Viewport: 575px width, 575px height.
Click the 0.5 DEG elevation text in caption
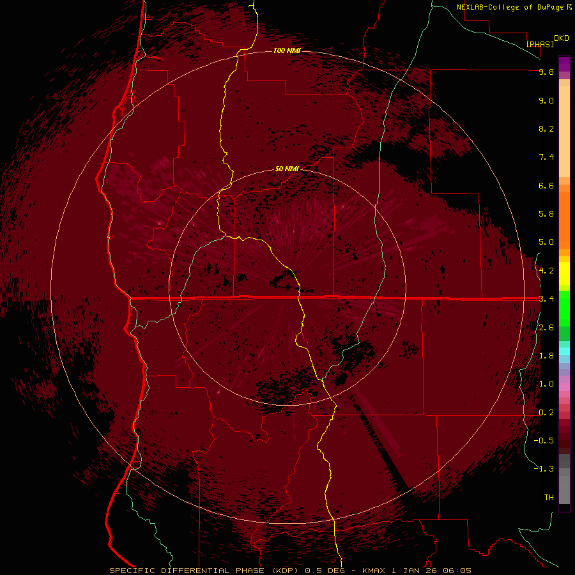coord(324,571)
